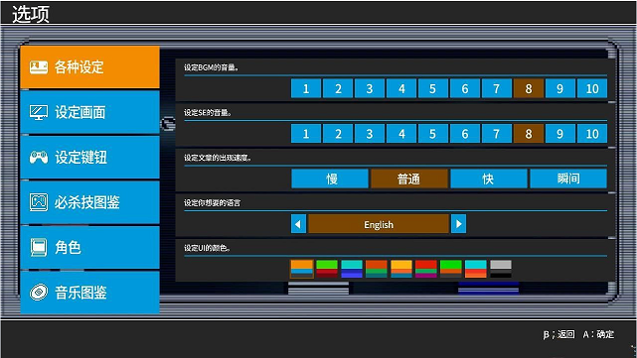Open the 设定画面 menu tab

(x=89, y=112)
